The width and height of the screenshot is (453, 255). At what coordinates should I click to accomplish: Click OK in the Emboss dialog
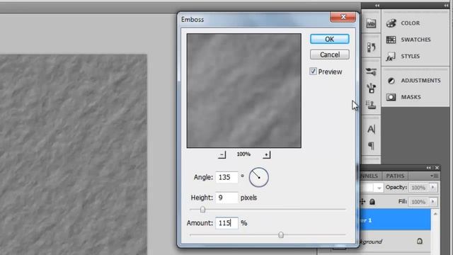[x=330, y=39]
